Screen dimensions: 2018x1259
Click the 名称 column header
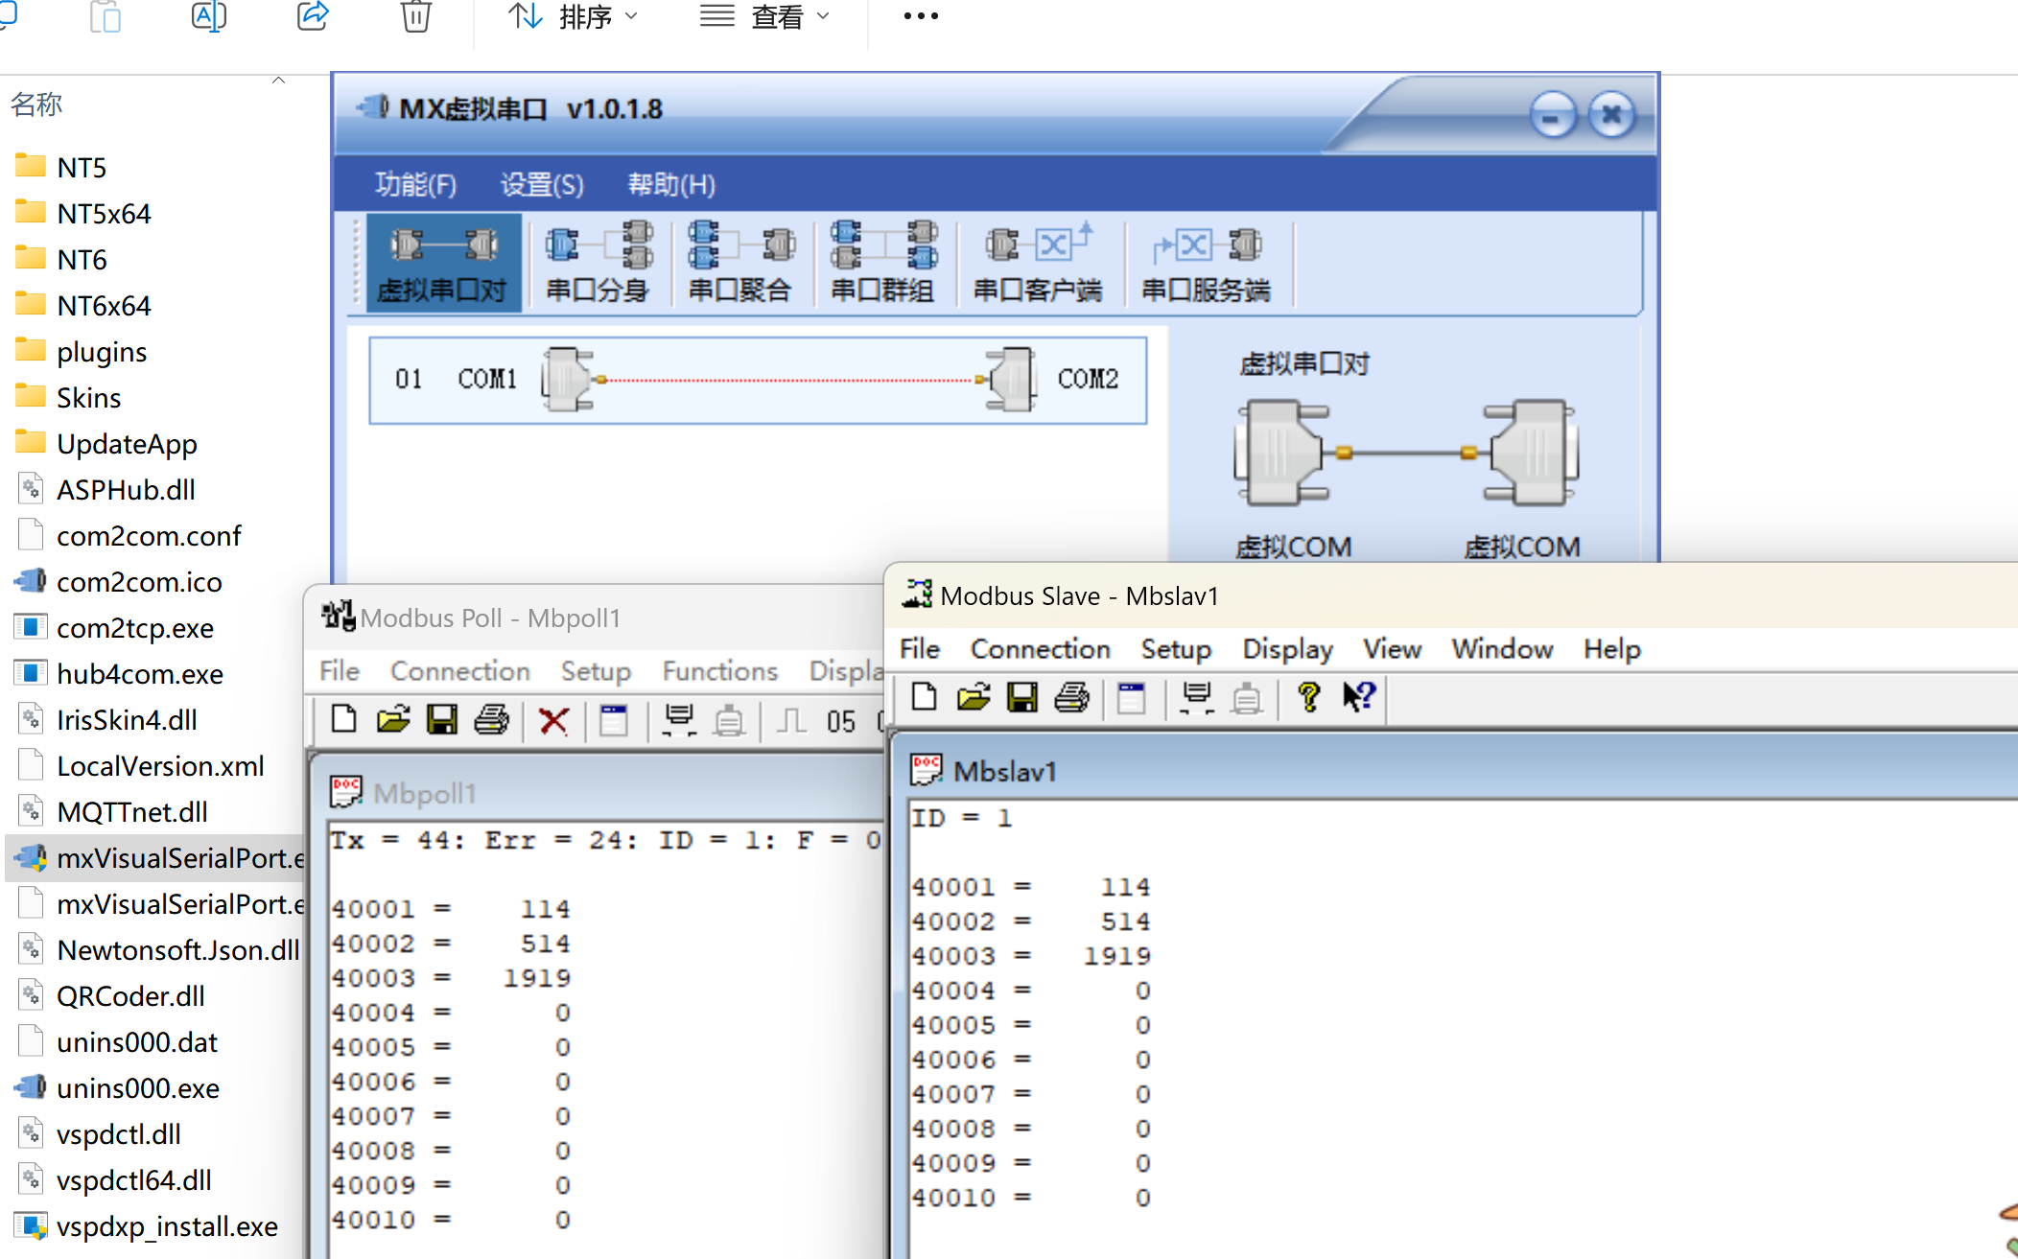[36, 105]
